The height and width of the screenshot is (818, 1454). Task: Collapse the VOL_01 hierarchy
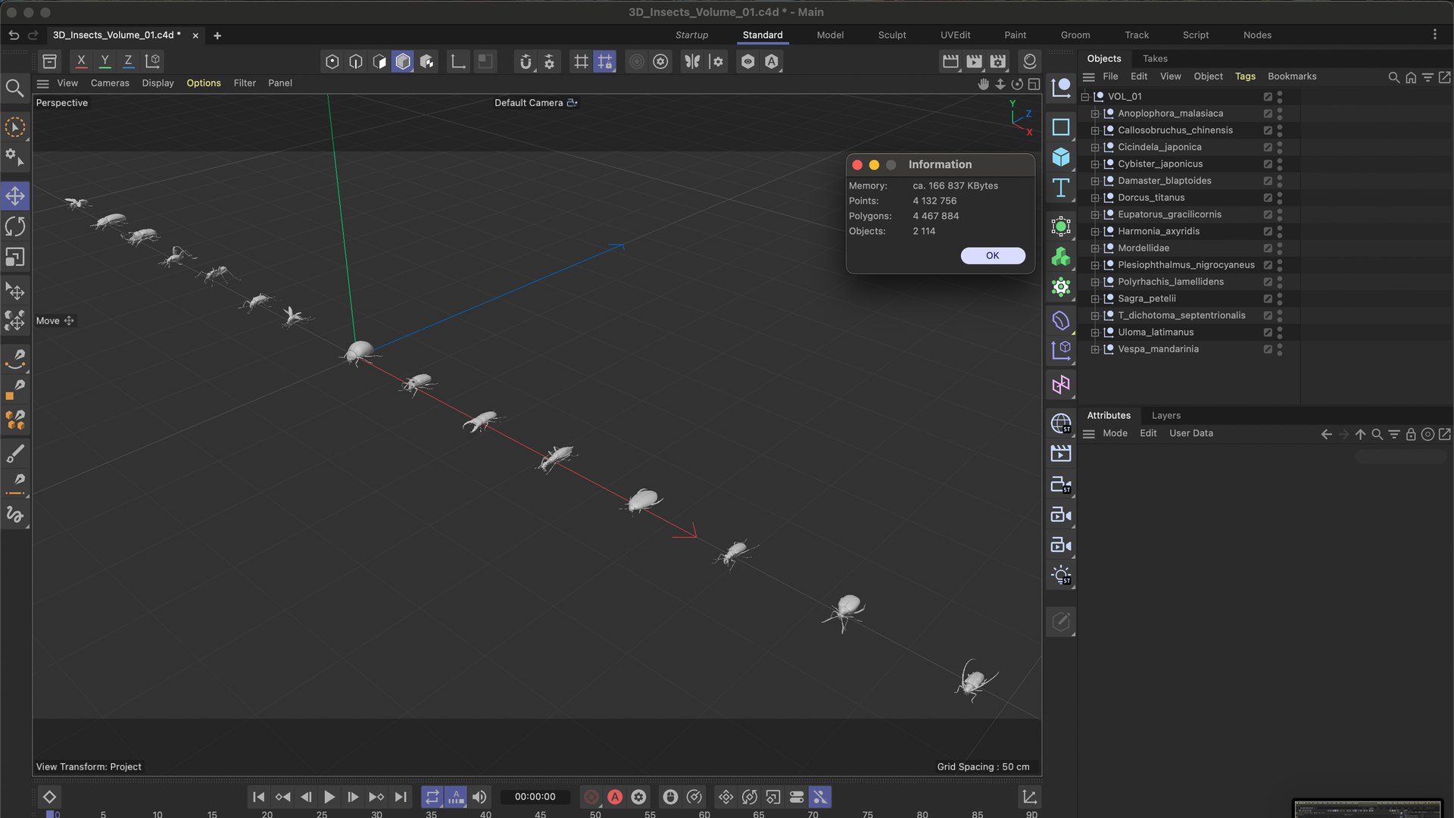click(1084, 97)
